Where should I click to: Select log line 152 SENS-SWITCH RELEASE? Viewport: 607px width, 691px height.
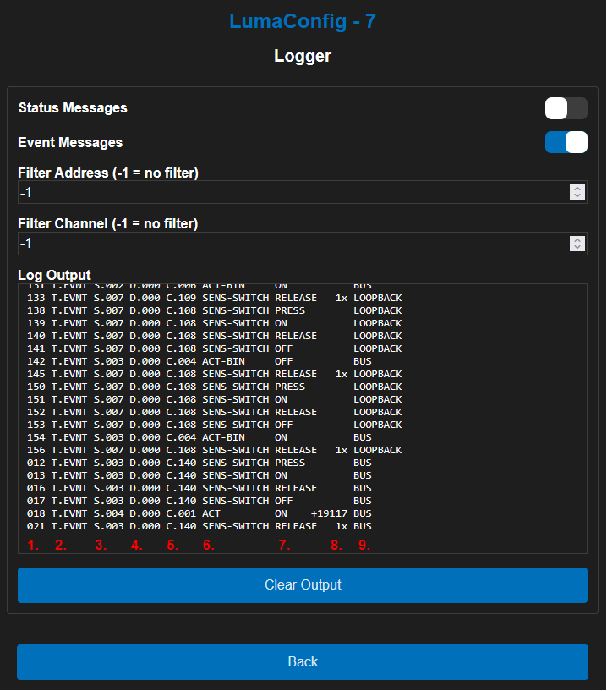coord(215,413)
